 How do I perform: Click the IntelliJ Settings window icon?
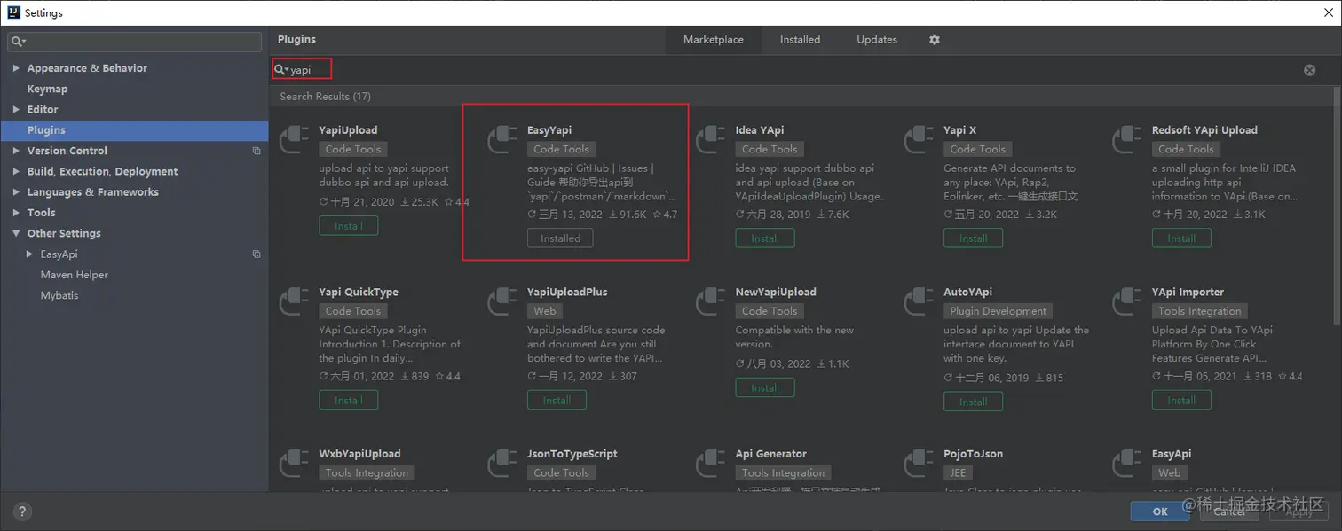13,12
